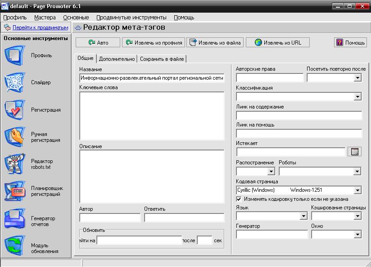Open the Язык dropdown
This screenshot has width=371, height=267.
(x=303, y=216)
